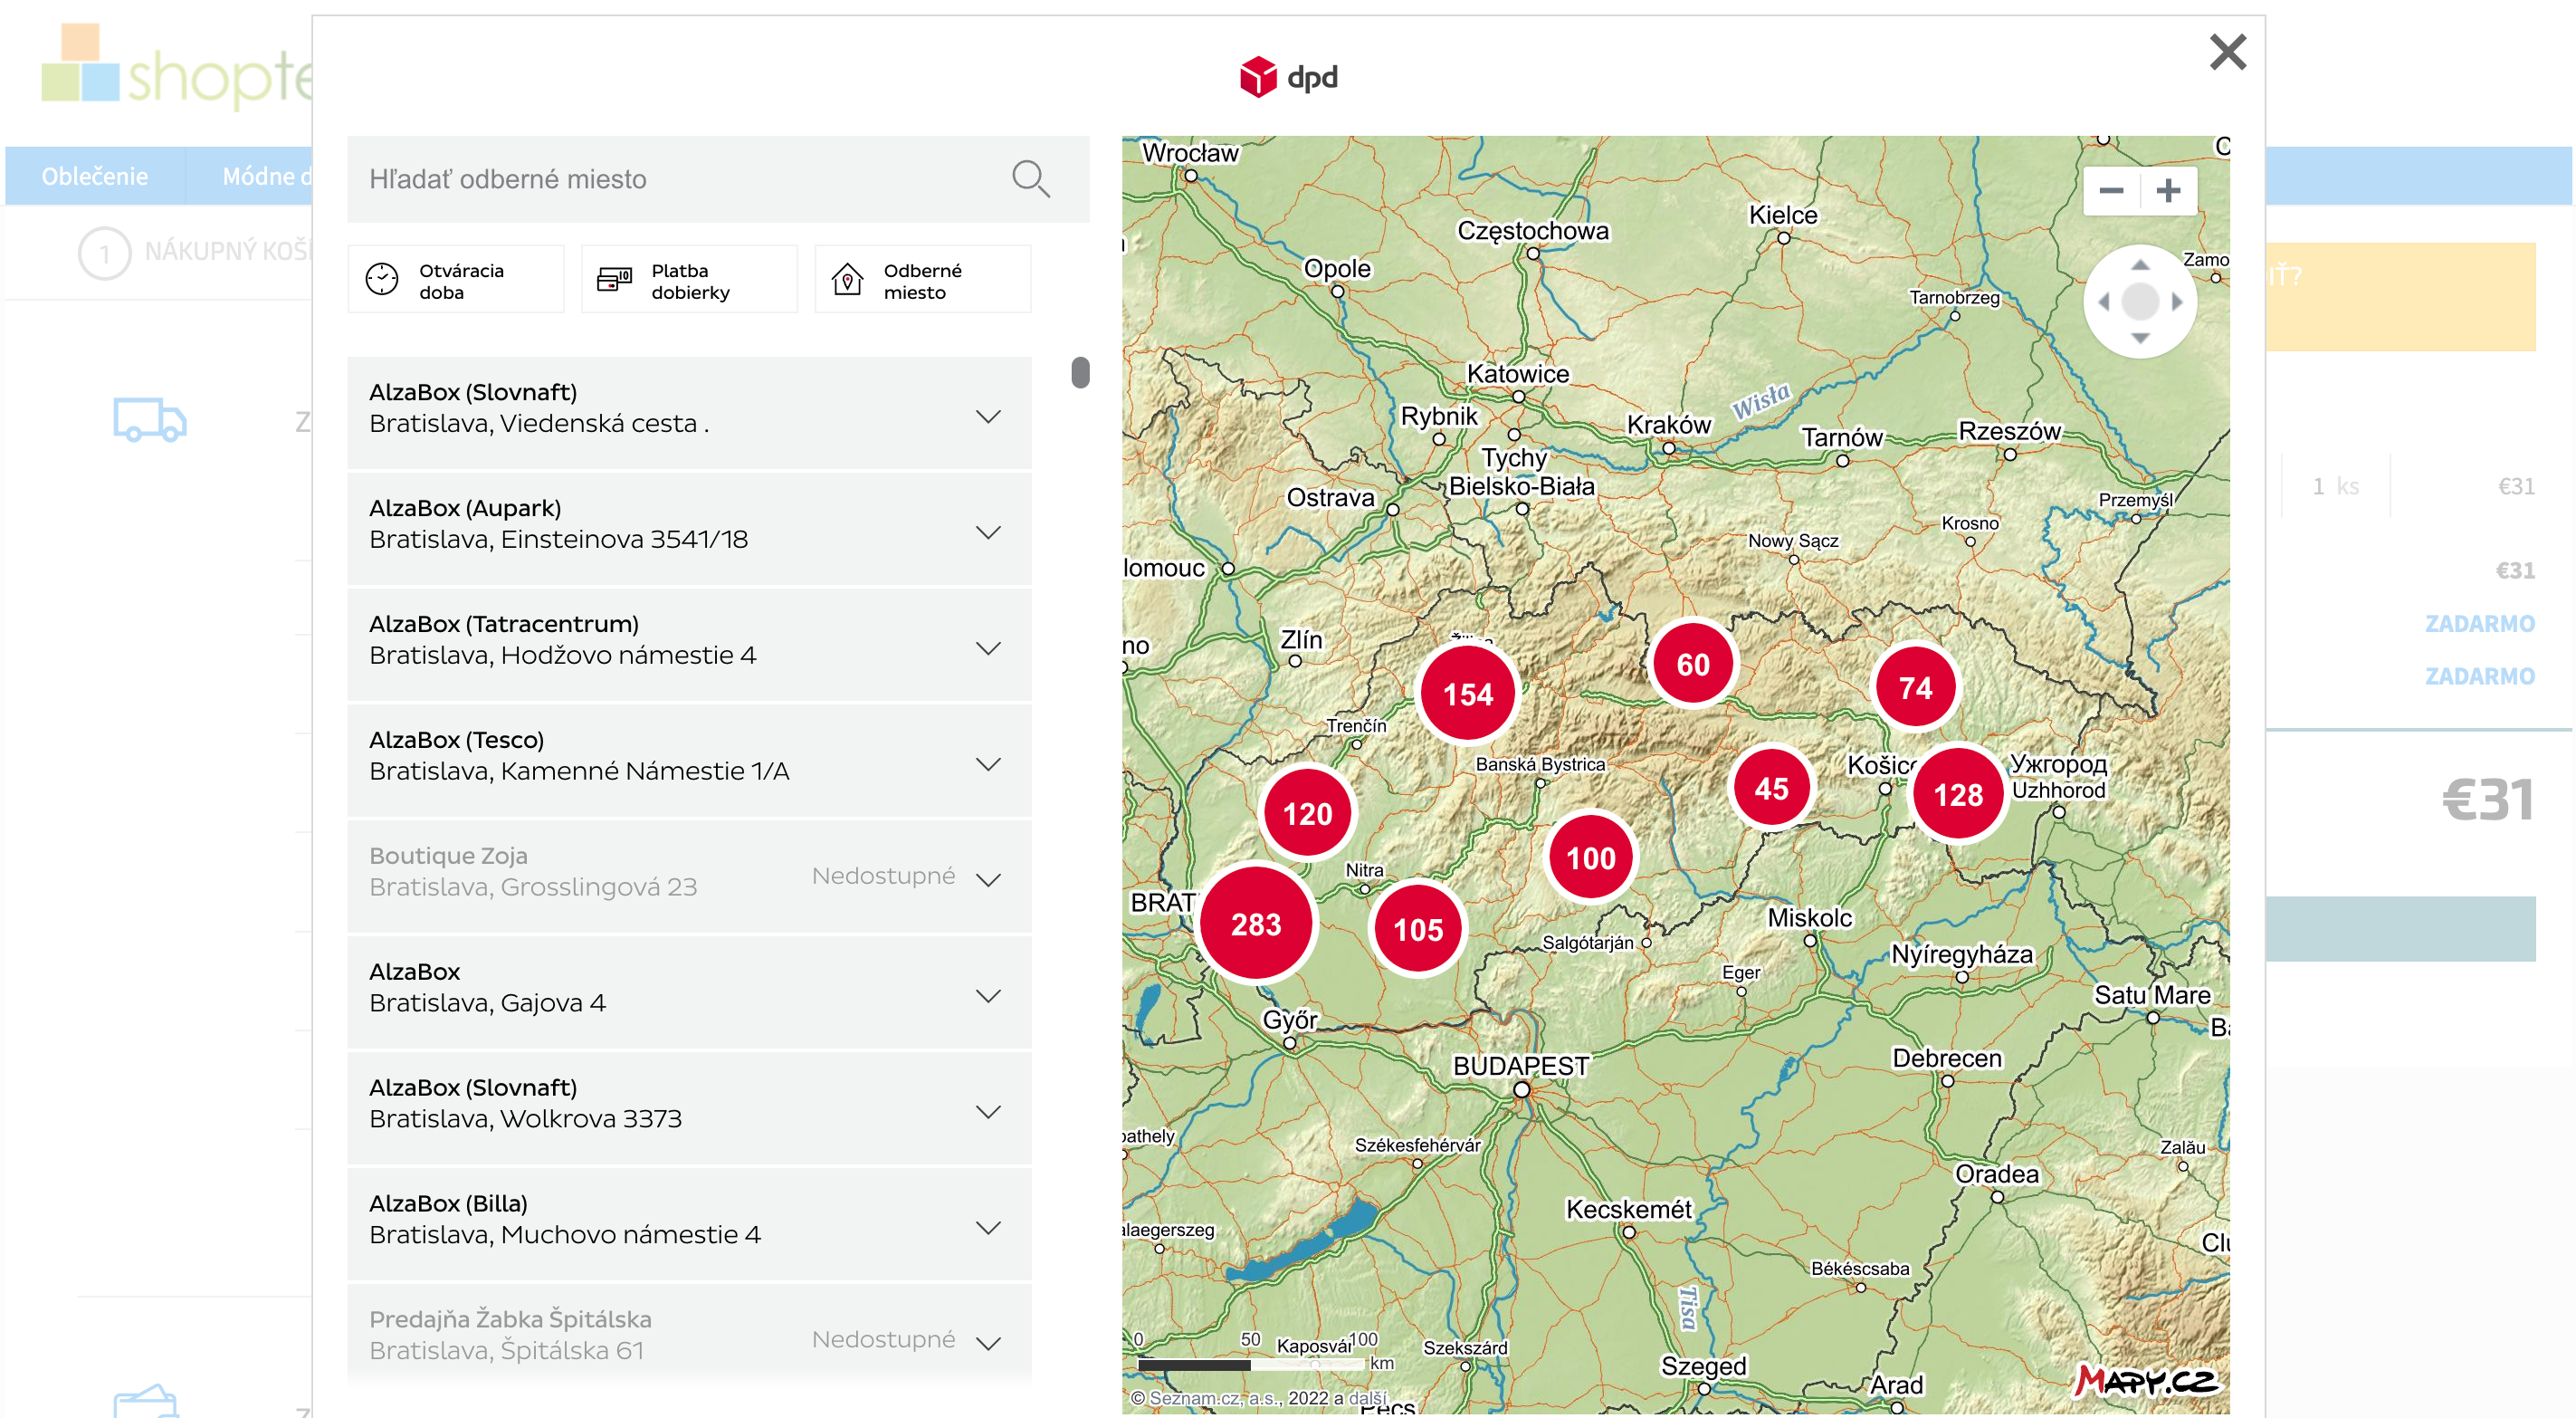Open the 60 pickup cluster marker
This screenshot has width=2576, height=1418.
click(1692, 665)
